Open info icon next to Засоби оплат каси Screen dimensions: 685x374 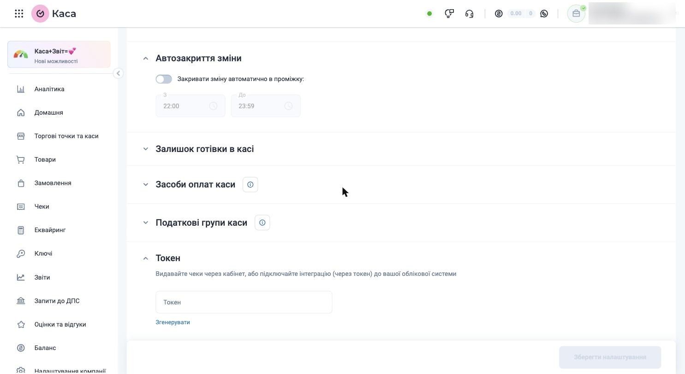tap(250, 184)
